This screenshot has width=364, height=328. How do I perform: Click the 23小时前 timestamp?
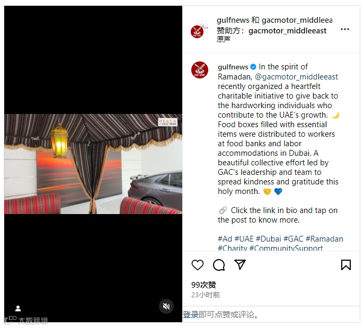click(x=206, y=295)
